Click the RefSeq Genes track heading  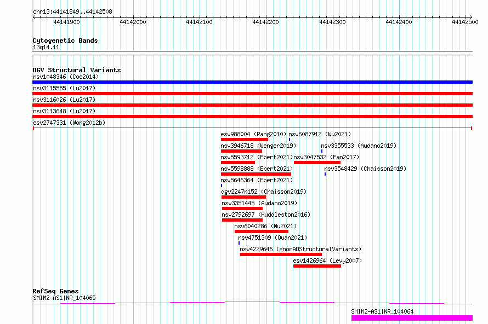coord(55,291)
